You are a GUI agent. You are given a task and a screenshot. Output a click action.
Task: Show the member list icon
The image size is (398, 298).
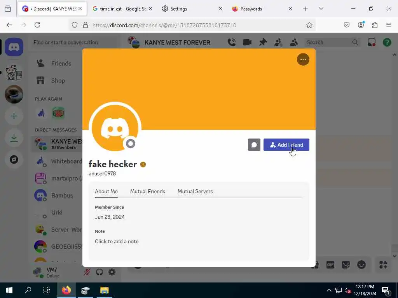[294, 42]
